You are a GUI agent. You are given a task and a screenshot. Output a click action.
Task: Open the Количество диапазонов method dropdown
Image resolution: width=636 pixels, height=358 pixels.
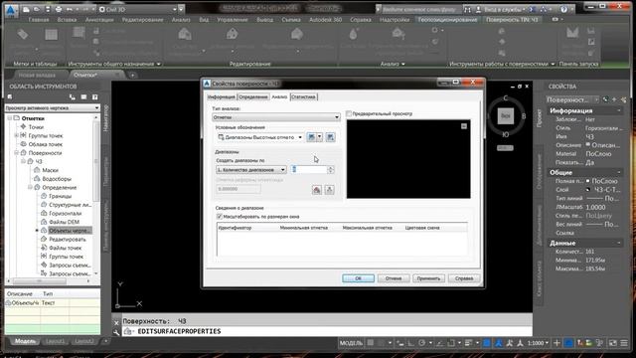pos(251,170)
